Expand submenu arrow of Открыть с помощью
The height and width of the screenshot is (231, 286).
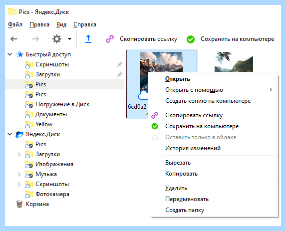click(271, 90)
